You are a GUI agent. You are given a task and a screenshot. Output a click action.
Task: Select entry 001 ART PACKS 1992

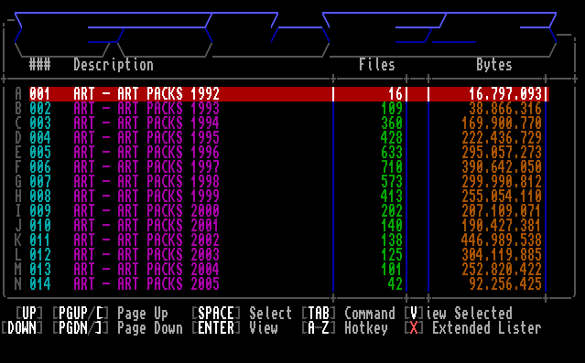pyautogui.click(x=289, y=94)
